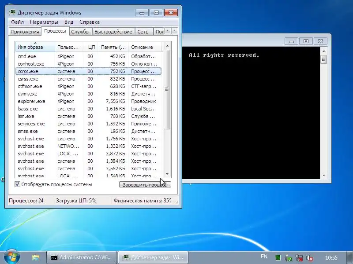Click muted volume tray icon
The width and height of the screenshot is (353, 264).
click(x=310, y=258)
